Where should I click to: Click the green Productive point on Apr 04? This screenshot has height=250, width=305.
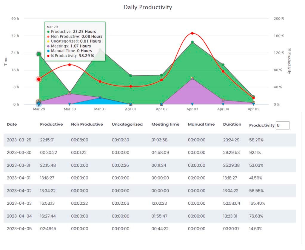pyautogui.click(x=223, y=65)
